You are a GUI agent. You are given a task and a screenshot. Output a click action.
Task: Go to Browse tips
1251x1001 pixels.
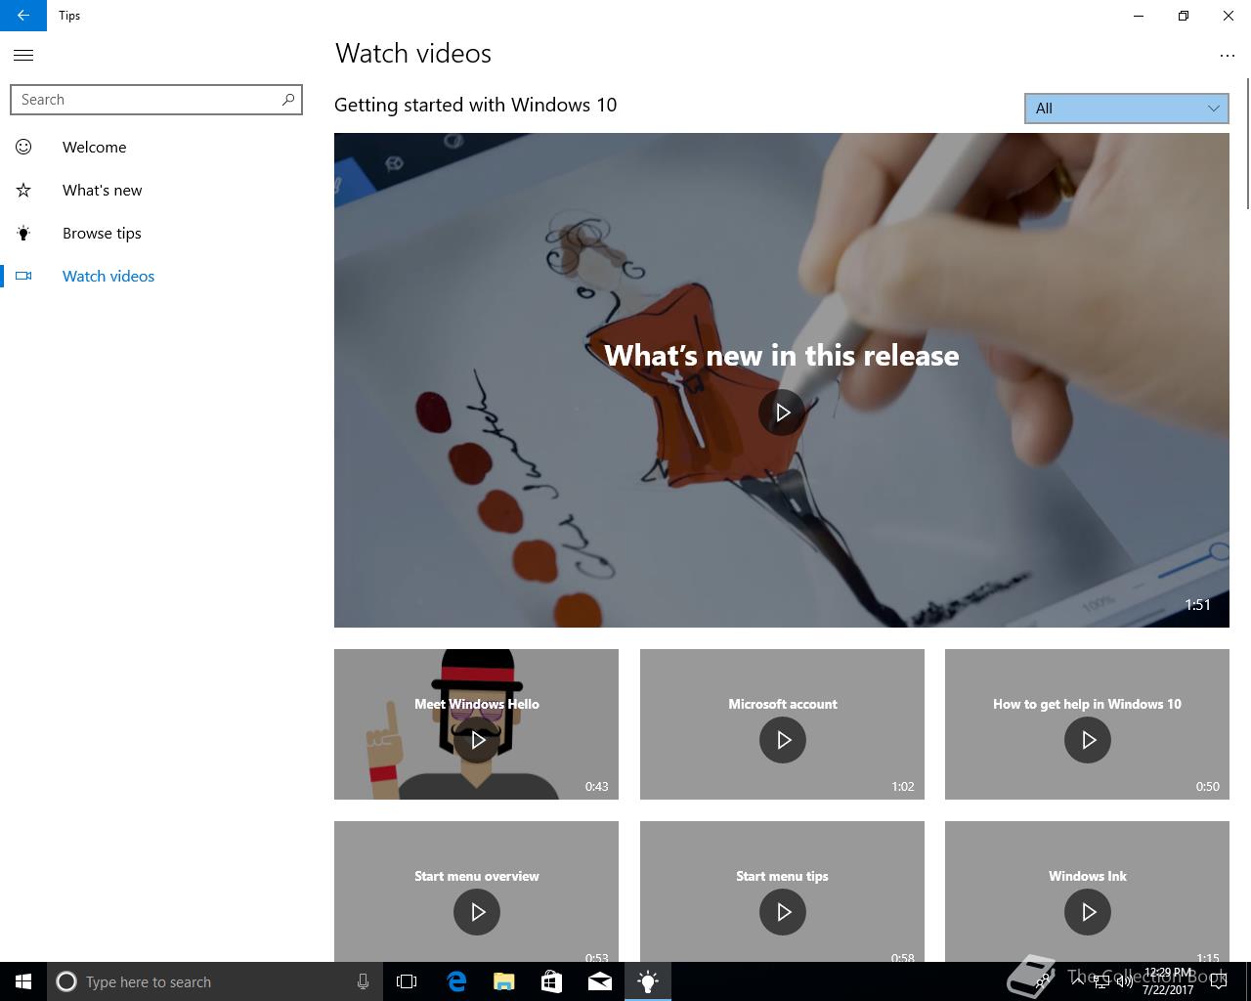pos(156,233)
